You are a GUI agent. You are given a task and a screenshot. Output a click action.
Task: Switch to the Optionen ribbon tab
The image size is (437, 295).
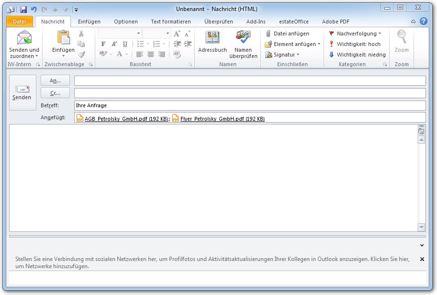pos(126,22)
